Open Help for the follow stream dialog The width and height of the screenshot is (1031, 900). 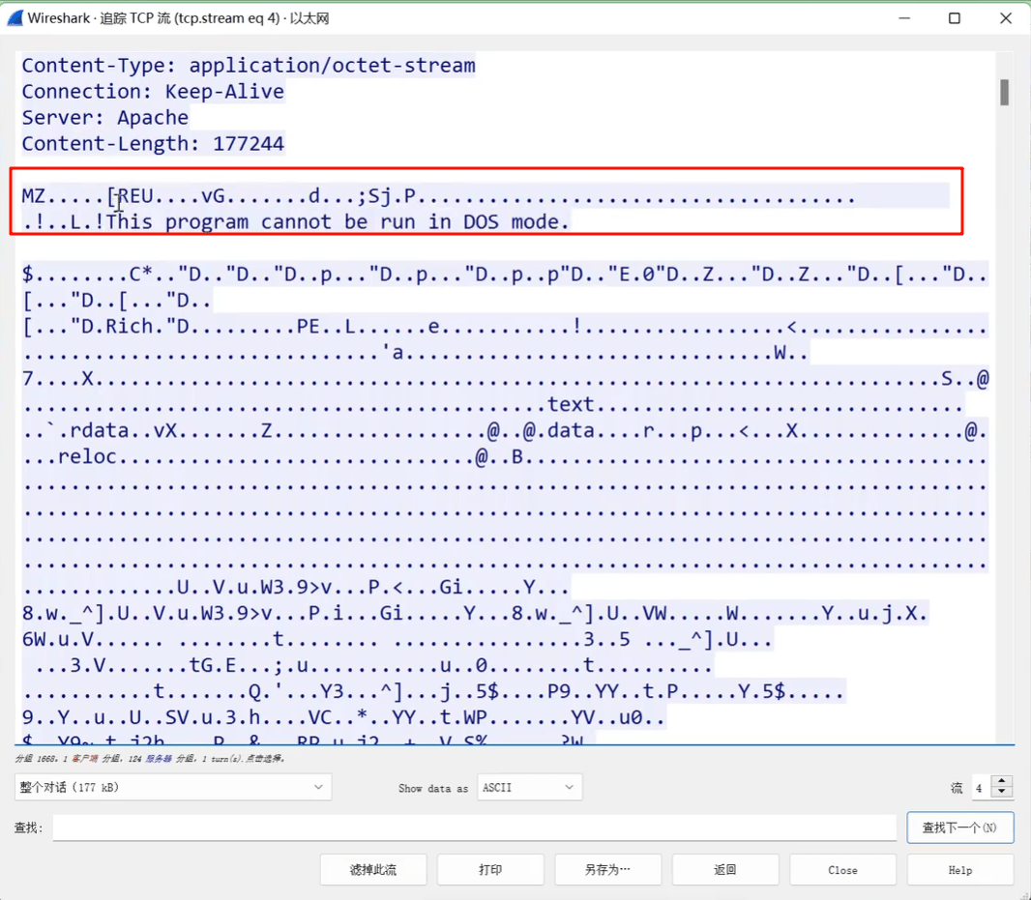tap(960, 870)
